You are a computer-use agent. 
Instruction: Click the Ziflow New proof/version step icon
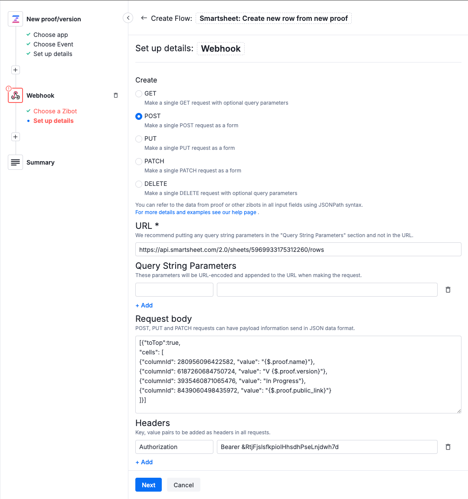point(15,19)
